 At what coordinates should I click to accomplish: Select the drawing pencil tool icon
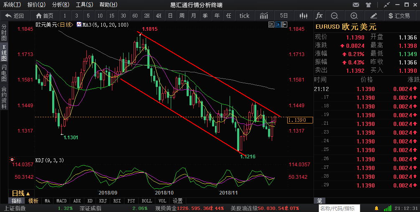374,16
